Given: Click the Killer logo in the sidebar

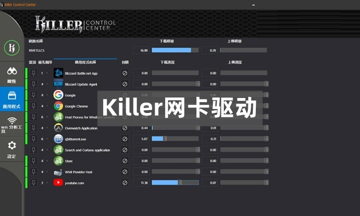Looking at the screenshot, I should 11,48.
